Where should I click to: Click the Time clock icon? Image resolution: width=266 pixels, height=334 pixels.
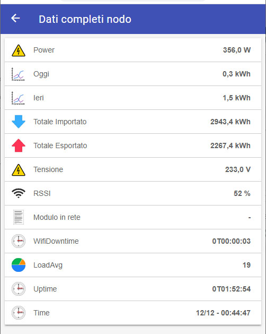(19, 313)
